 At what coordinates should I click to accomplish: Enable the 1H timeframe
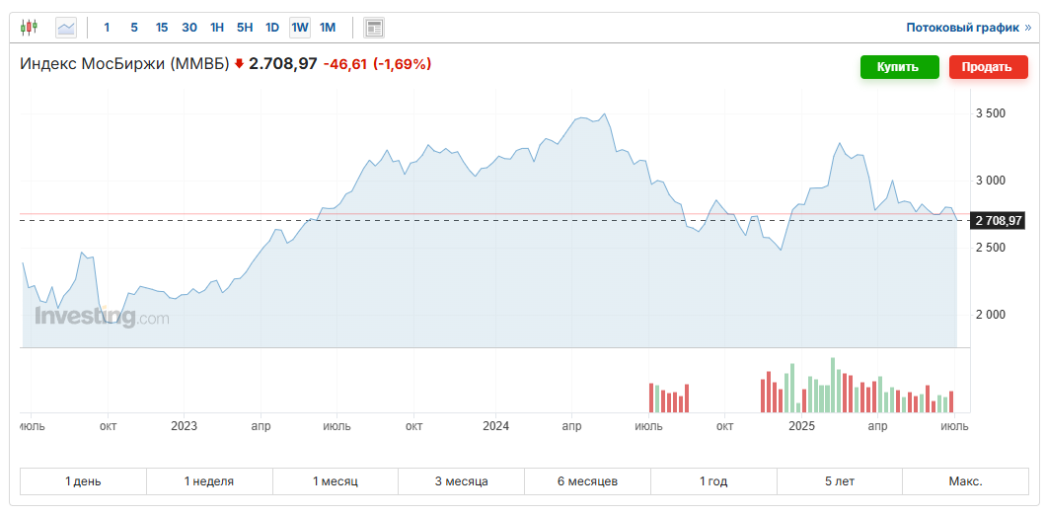[x=217, y=28]
